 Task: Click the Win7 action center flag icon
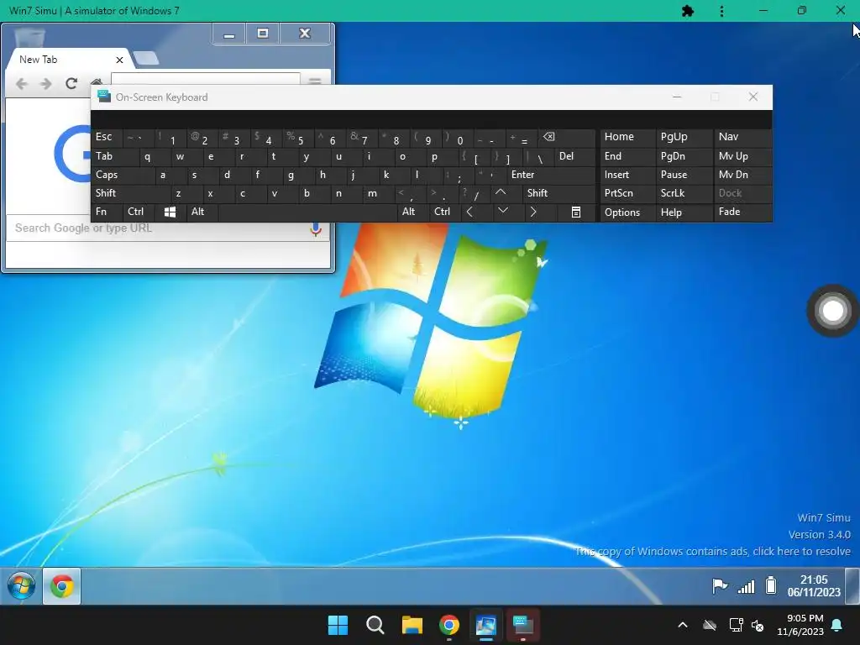coord(720,585)
